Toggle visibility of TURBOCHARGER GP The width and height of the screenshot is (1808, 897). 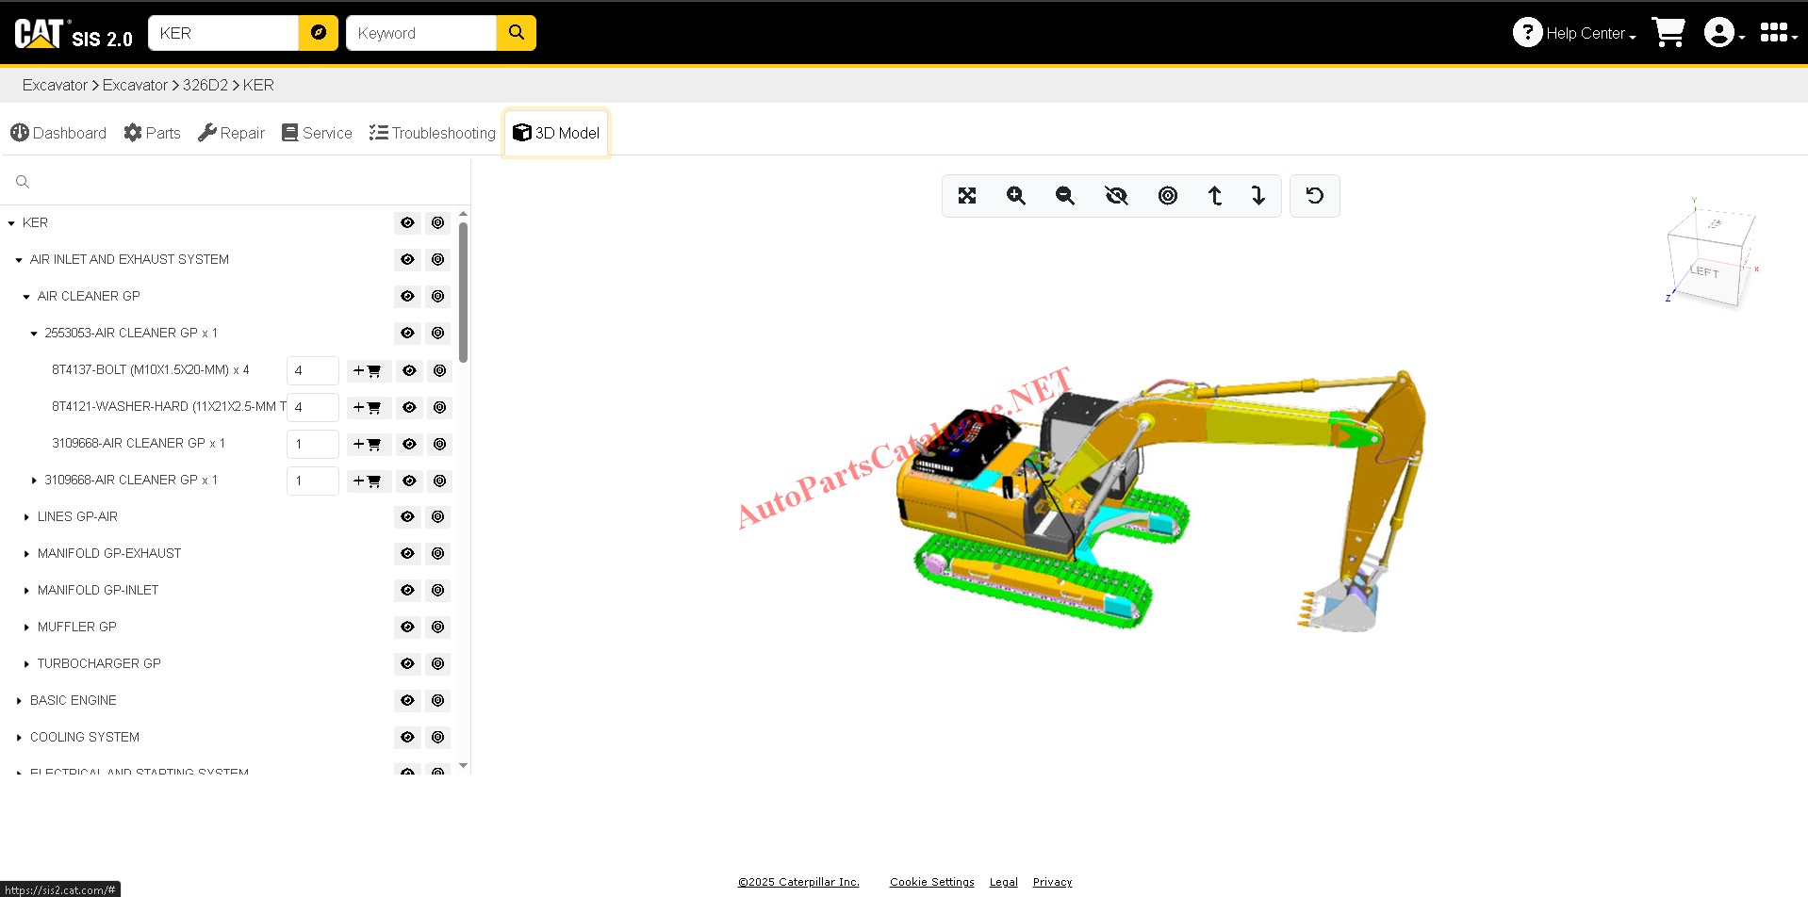(x=407, y=664)
